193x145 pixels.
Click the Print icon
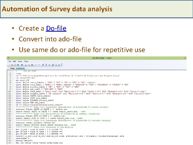(18, 65)
